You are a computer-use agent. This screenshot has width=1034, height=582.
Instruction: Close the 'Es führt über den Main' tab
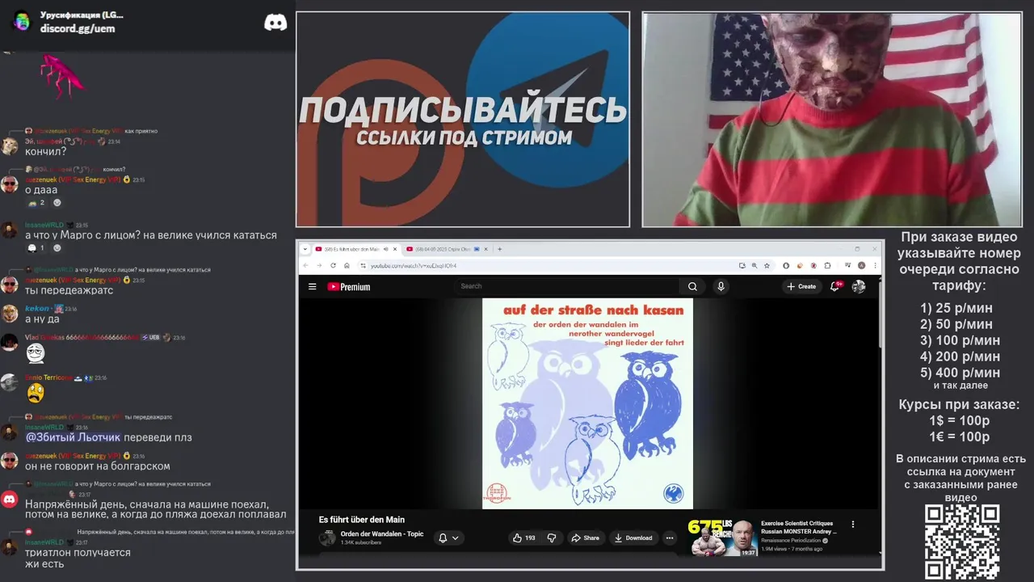click(x=395, y=249)
